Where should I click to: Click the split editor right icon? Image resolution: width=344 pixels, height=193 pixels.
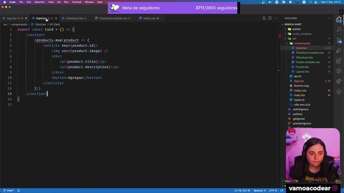270,18
